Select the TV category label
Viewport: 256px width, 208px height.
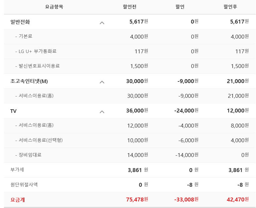pos(13,111)
